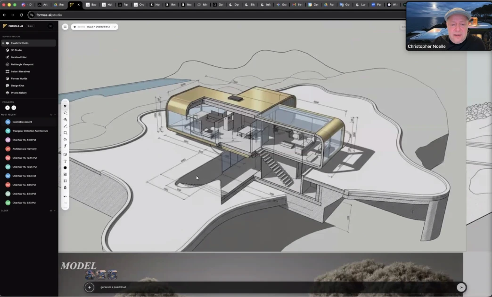The height and width of the screenshot is (297, 492).
Task: Switch to Multiangle Viewpoint studio
Action: tap(22, 64)
